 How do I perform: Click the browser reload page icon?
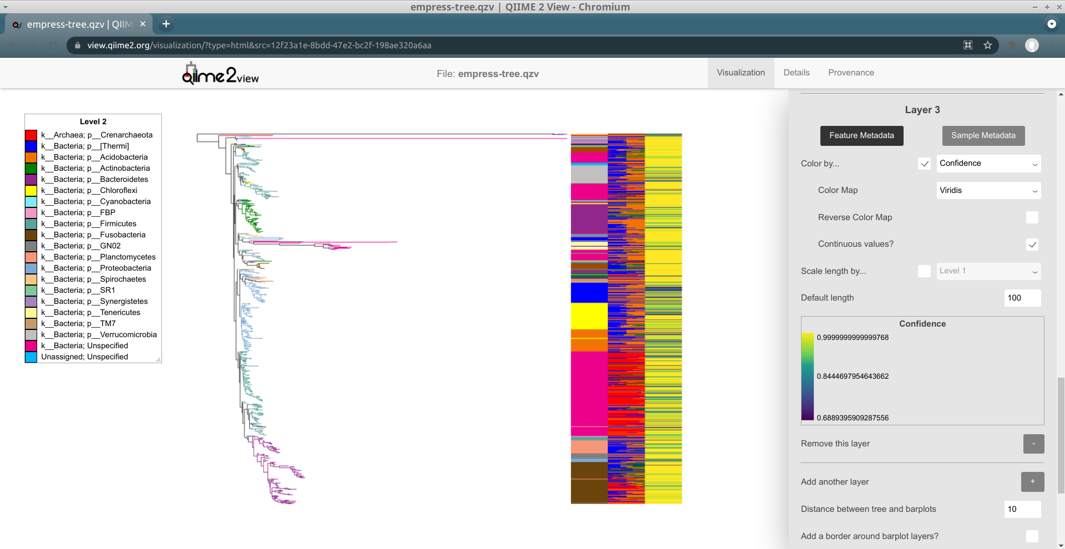(53, 45)
